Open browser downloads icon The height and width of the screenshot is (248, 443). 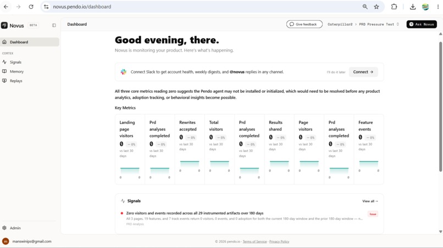pos(413,7)
